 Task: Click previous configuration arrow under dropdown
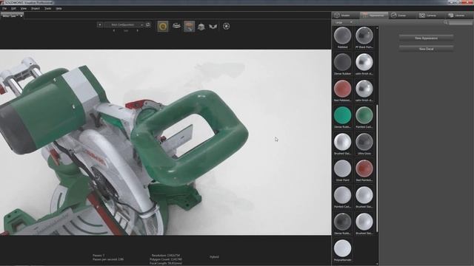click(114, 30)
